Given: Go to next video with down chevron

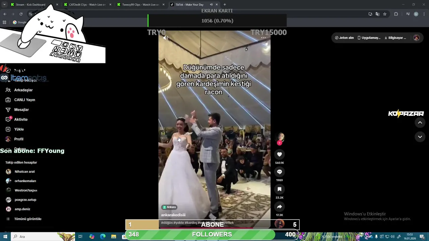Looking at the screenshot, I should [420, 137].
